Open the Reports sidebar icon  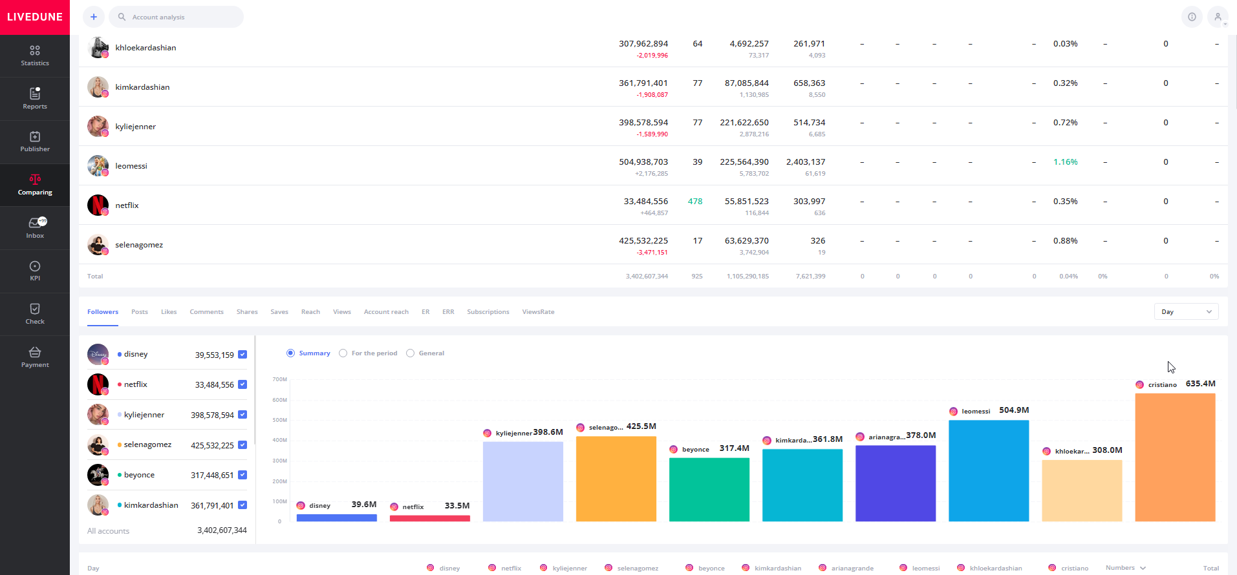(x=35, y=99)
